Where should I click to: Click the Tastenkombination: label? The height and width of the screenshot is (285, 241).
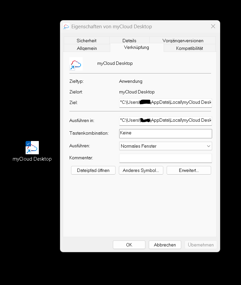tap(89, 133)
